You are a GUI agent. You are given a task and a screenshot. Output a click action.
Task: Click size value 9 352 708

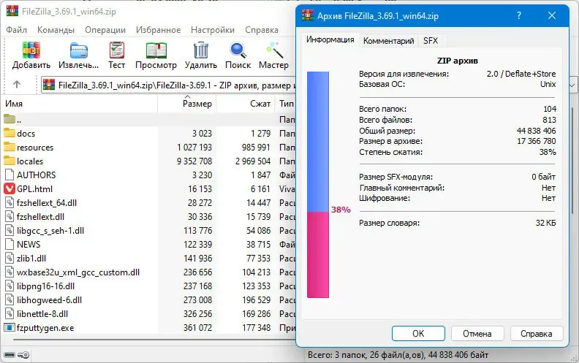194,161
